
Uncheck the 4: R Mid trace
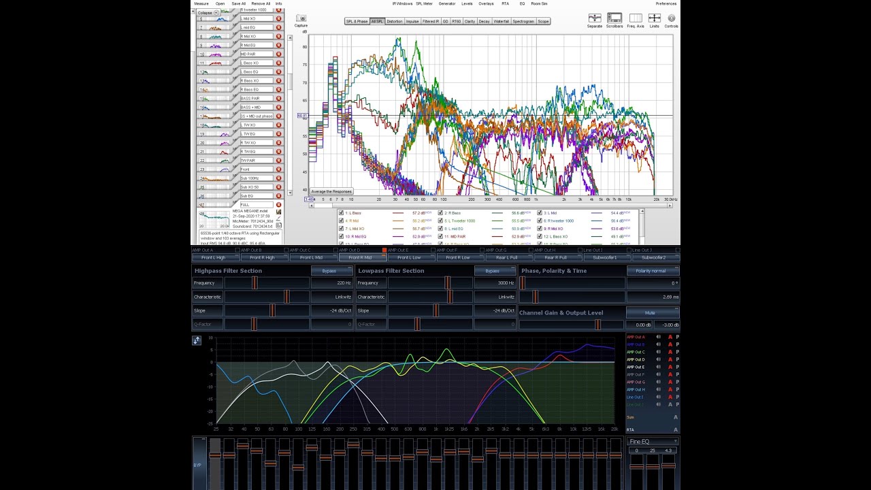point(342,220)
